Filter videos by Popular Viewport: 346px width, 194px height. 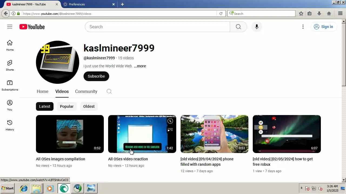point(67,106)
